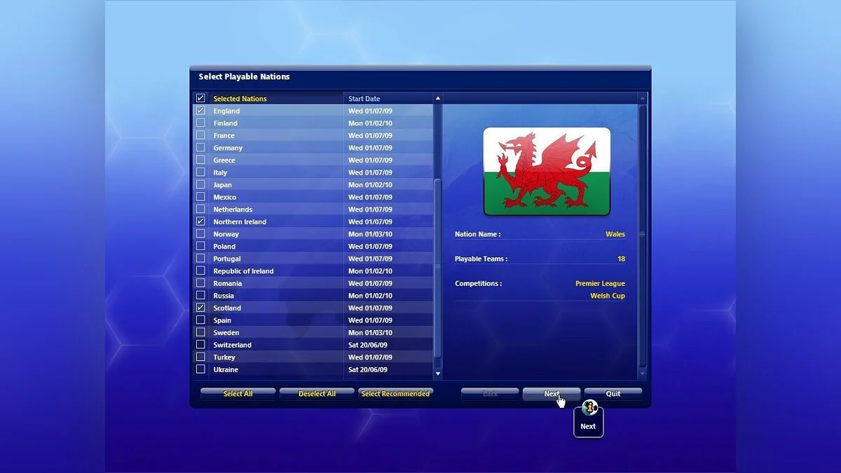Click Switzerland's start date Sat 20/06/09
This screenshot has height=473, width=841.
coord(368,345)
